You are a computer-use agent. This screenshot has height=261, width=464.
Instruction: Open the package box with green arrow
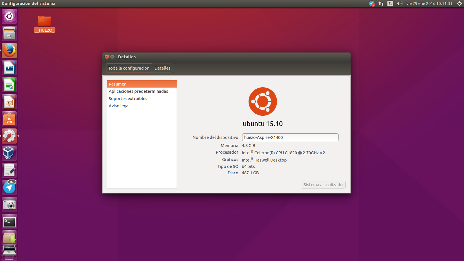coord(9,238)
